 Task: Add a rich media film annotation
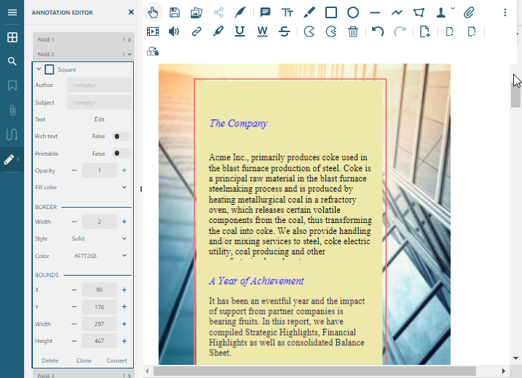153,31
